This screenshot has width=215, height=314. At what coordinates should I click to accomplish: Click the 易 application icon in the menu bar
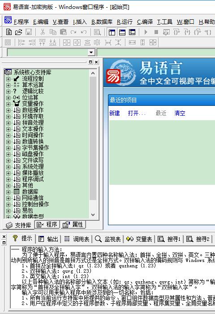coord(8,20)
